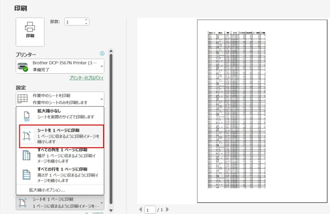Click the large 印刷 print button
The height and width of the screenshot is (214, 330).
click(x=30, y=32)
